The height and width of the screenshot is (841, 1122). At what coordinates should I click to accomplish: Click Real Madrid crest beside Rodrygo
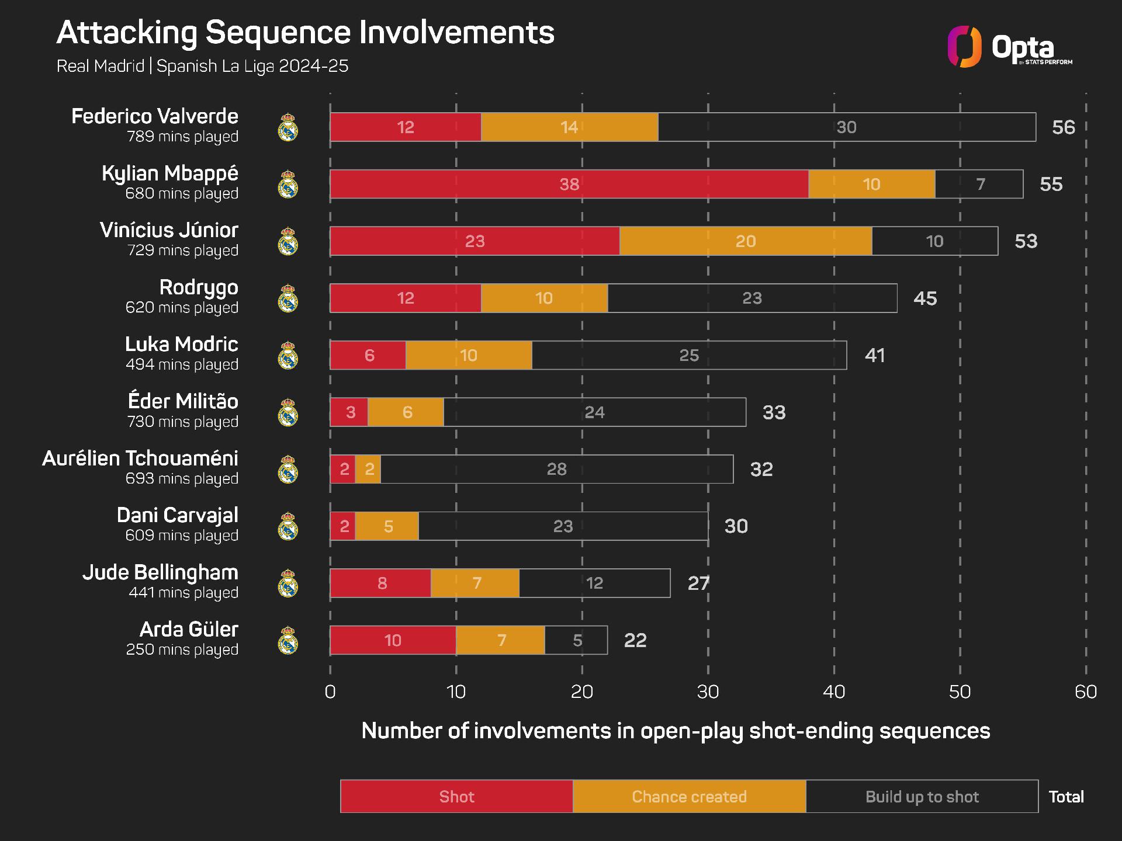(288, 298)
